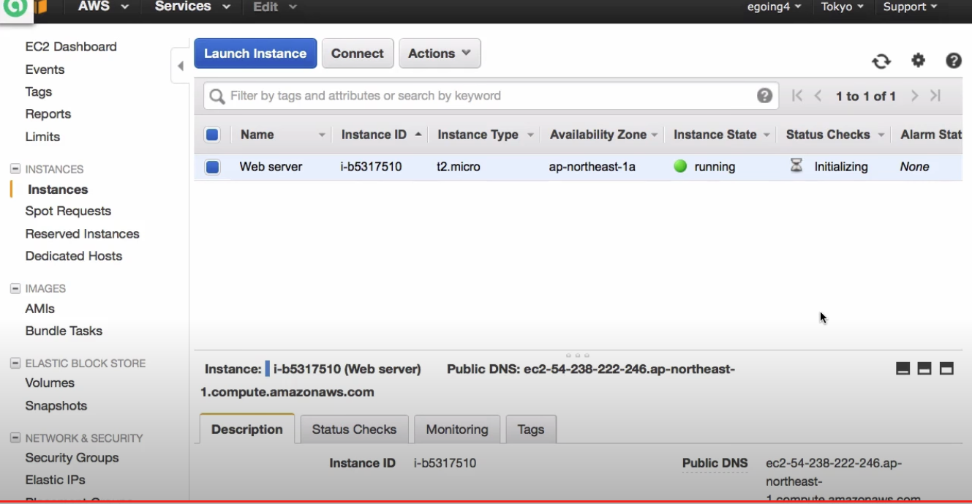Click the AWS orange cube logo
The width and height of the screenshot is (972, 504).
(39, 7)
